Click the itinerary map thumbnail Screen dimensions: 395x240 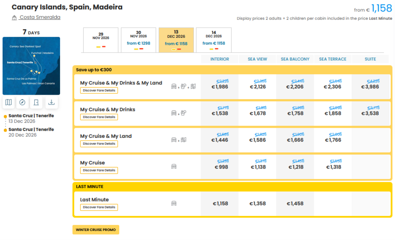(31, 66)
